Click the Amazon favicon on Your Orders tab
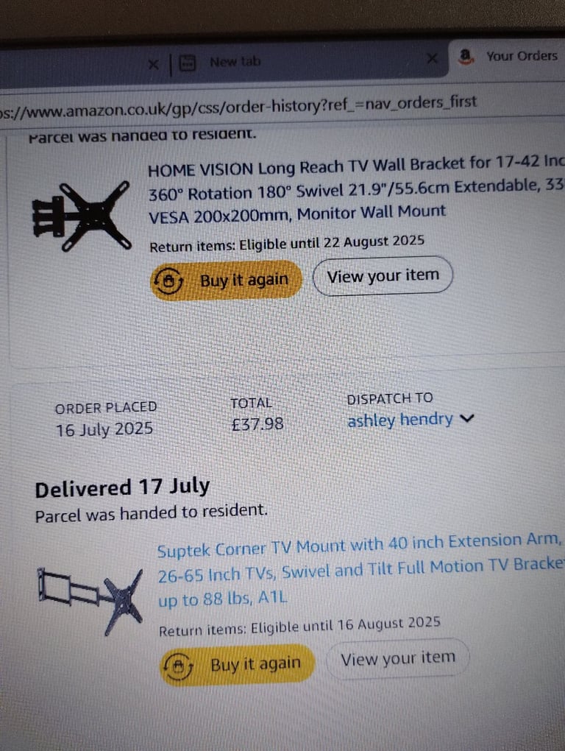Screen dimensions: 565x751 click(465, 57)
